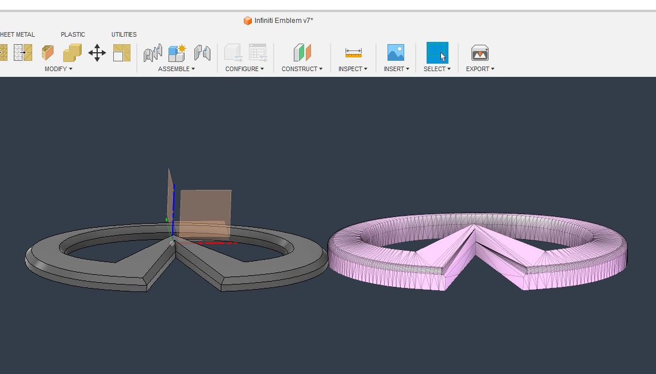Switch to the UTILITIES tab
Screen dimensions: 656x374
124,34
